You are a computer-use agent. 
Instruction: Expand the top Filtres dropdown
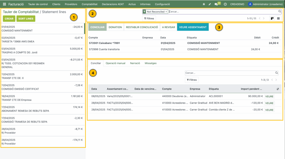149,18
